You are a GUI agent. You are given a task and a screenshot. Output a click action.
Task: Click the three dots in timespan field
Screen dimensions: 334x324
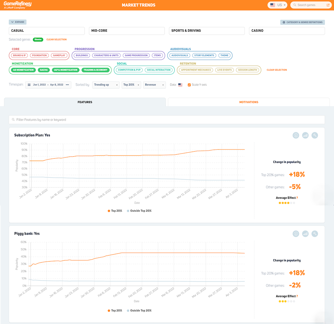[67, 85]
